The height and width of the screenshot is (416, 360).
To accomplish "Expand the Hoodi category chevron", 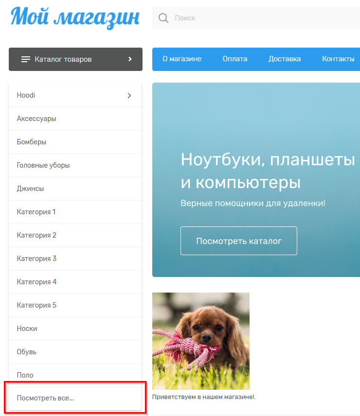I will click(129, 96).
